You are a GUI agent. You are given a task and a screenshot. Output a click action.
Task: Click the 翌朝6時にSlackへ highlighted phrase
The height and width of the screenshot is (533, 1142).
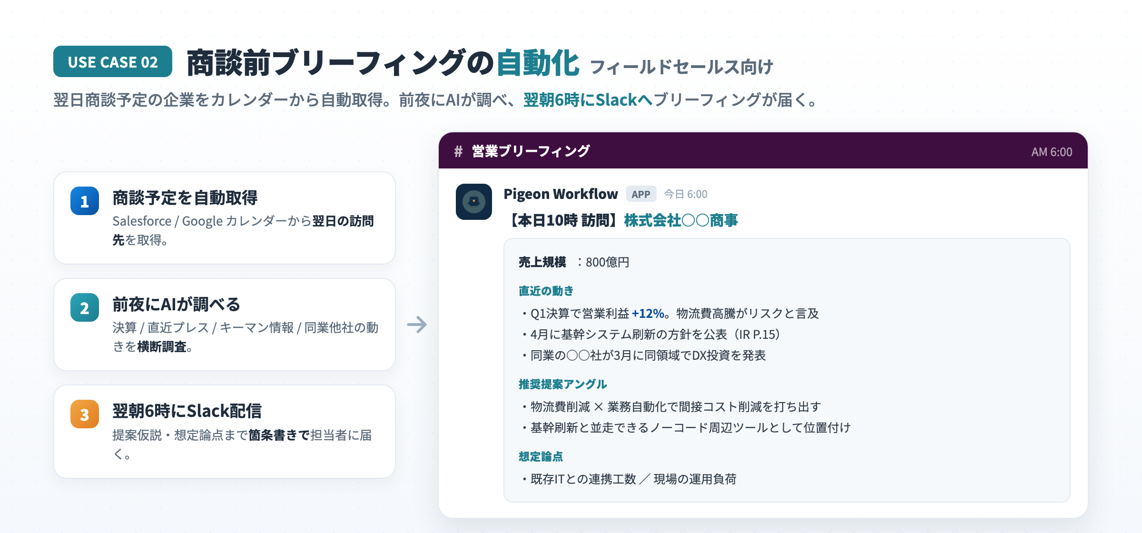click(588, 100)
